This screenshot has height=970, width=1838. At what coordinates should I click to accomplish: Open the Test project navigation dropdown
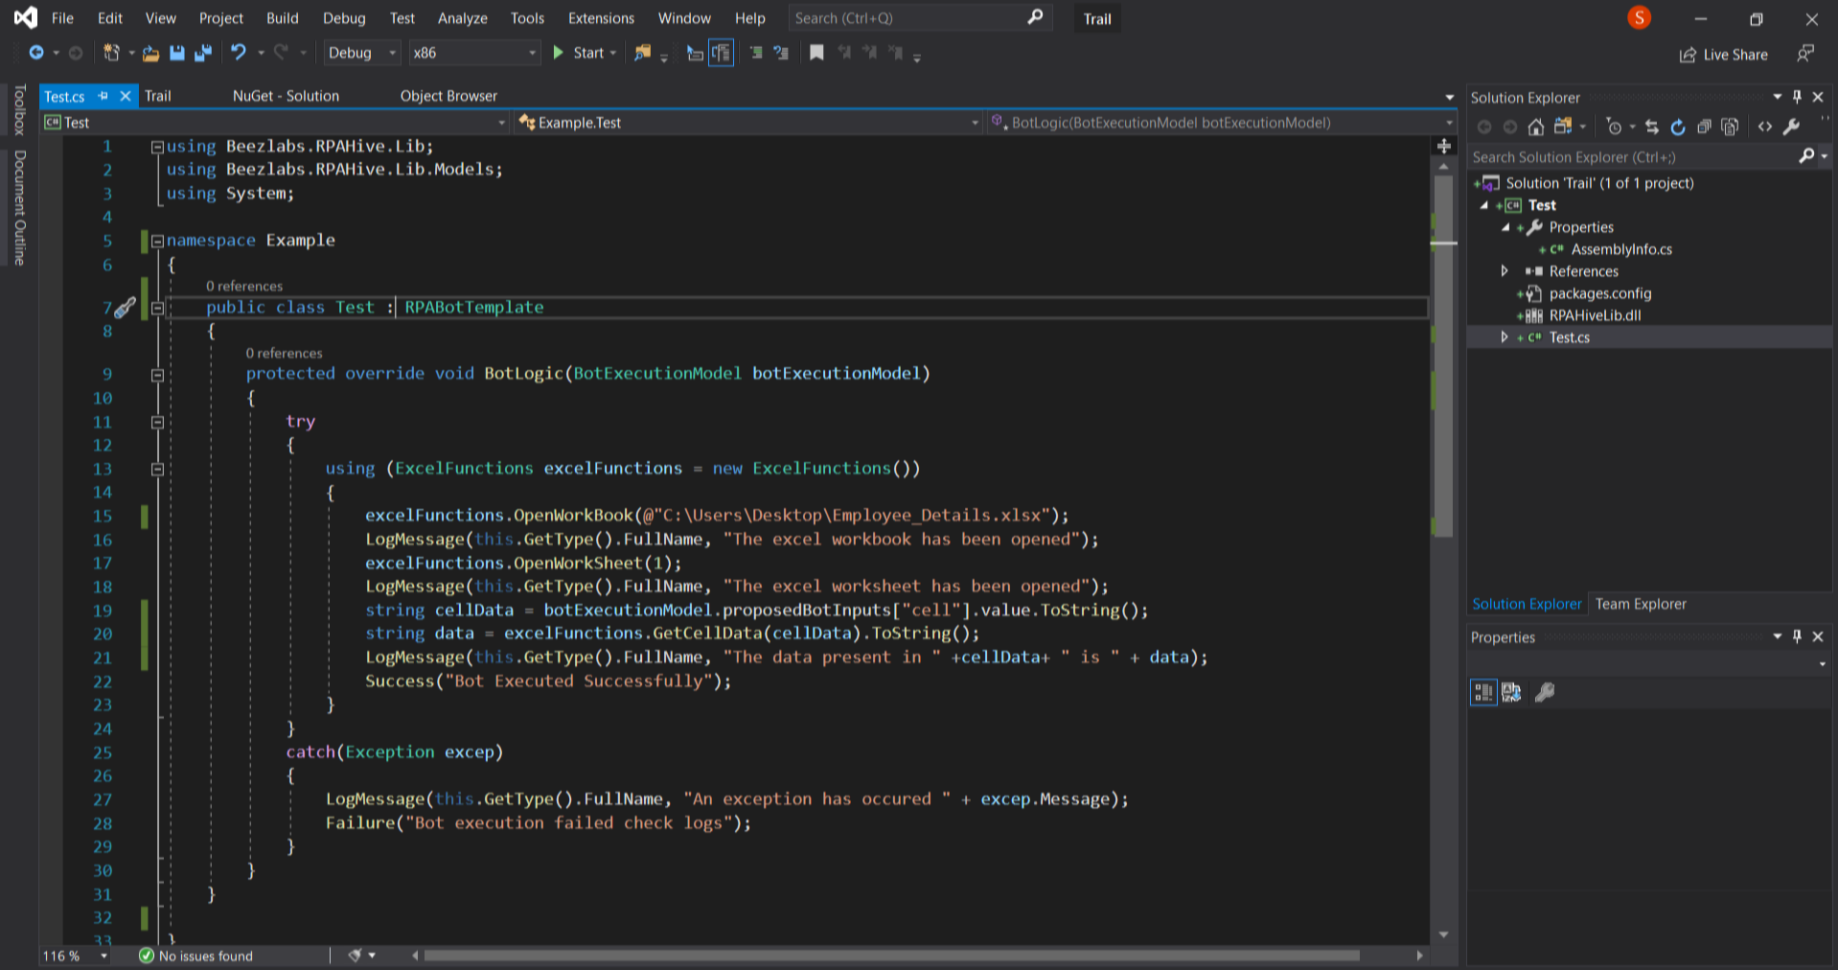(274, 123)
